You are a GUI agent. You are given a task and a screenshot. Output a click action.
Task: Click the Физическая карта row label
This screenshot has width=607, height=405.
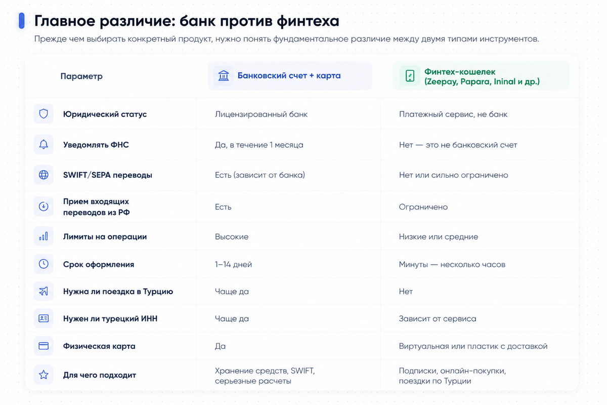[x=99, y=346]
